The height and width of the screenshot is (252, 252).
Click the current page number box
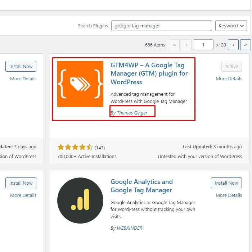[203, 45]
